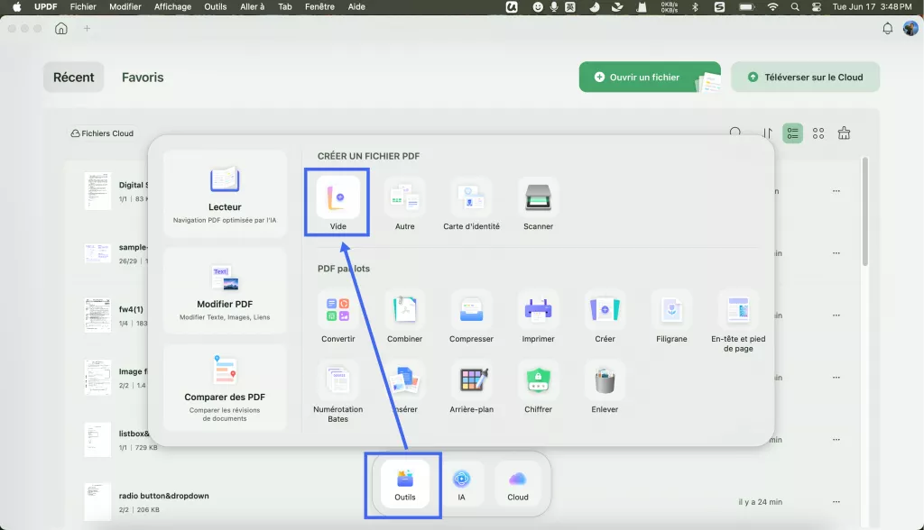Switch to list view
Viewport: 924px width, 530px height.
792,133
